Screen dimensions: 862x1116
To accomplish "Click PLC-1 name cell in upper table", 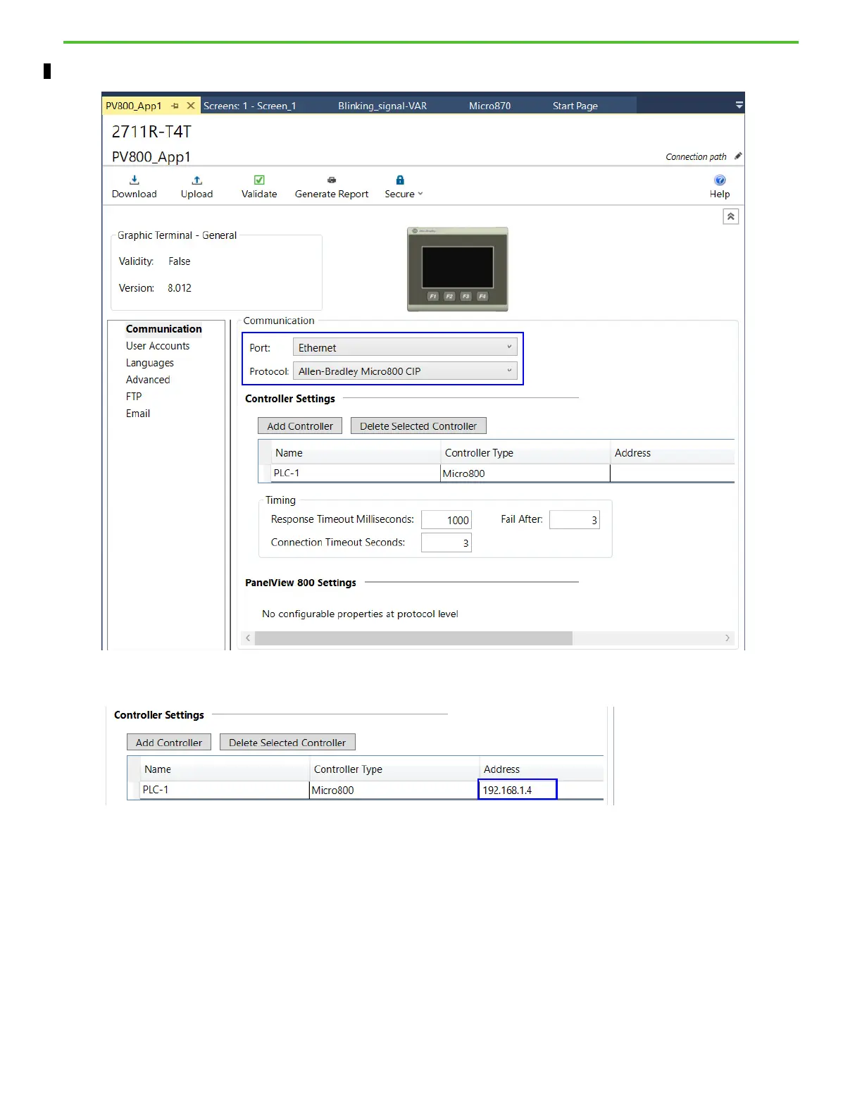I will (356, 473).
